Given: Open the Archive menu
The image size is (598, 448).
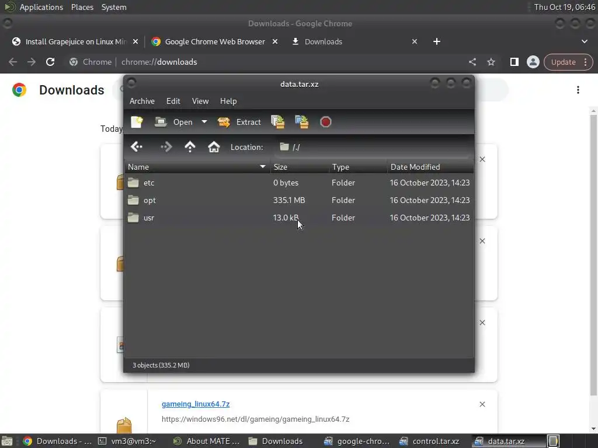Looking at the screenshot, I should pos(142,101).
